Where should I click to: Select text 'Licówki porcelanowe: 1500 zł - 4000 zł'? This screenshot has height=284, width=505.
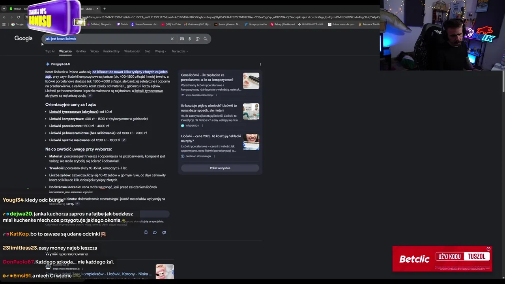[x=79, y=126]
